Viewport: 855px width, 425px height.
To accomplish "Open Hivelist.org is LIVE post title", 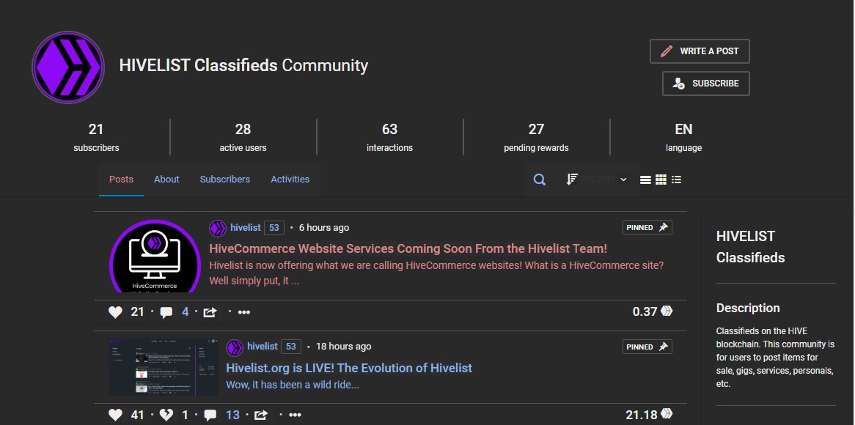I will pyautogui.click(x=349, y=368).
